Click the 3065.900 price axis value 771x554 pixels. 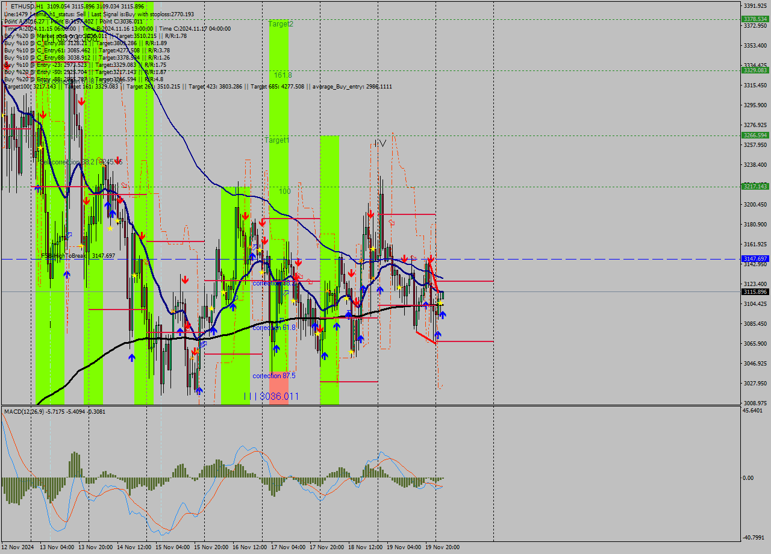(755, 343)
